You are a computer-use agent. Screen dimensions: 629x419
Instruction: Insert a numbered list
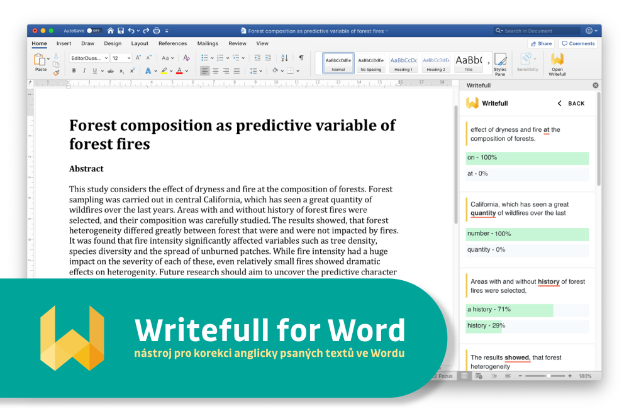click(220, 58)
